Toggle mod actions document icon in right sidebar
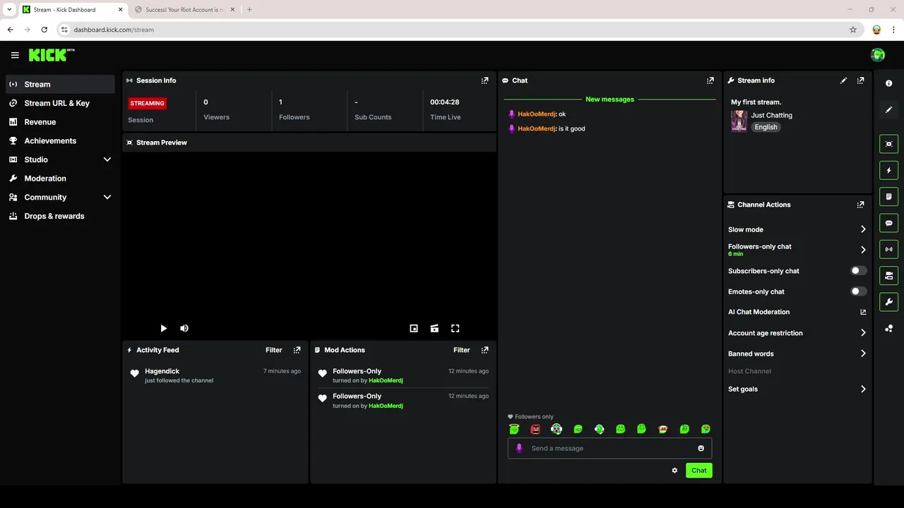 (x=888, y=196)
